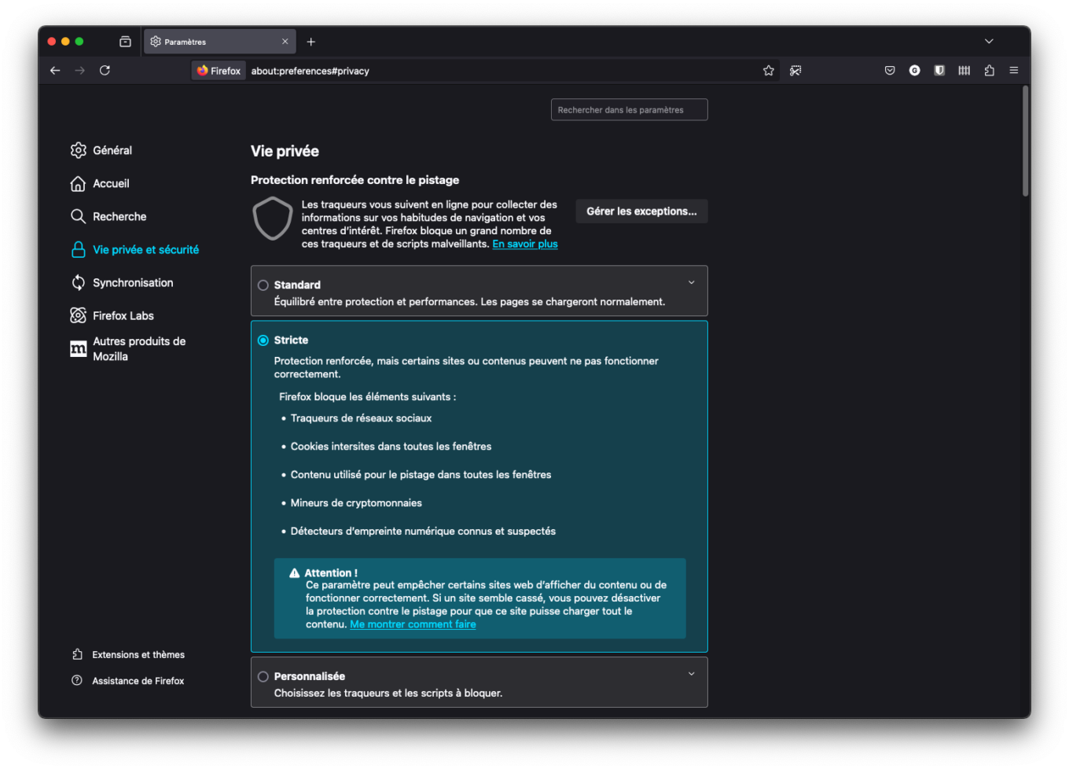
Task: Expand the Personnalisée option chevron
Action: click(692, 674)
